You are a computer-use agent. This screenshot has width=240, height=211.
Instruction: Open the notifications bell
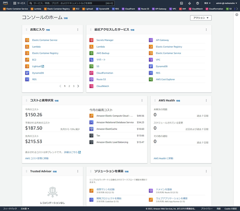[190, 3]
